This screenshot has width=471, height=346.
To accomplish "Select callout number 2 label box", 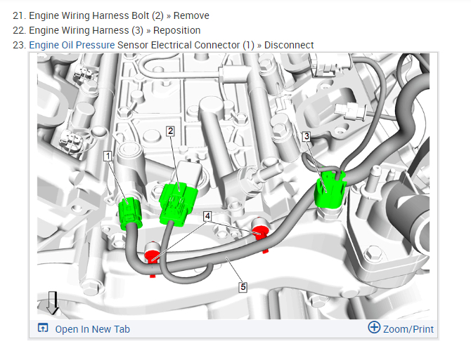I will [170, 131].
